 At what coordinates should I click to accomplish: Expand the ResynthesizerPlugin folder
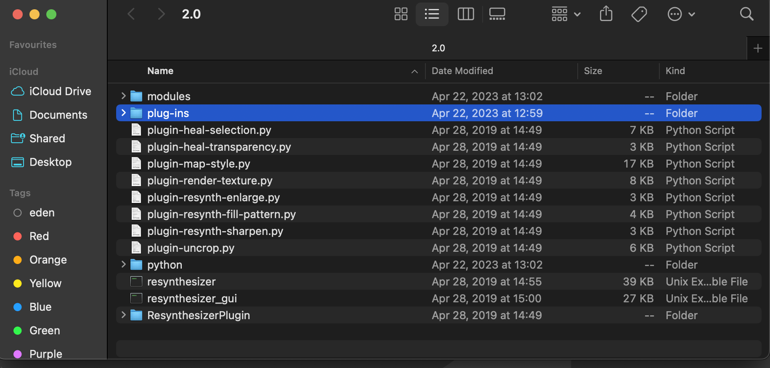pyautogui.click(x=123, y=315)
